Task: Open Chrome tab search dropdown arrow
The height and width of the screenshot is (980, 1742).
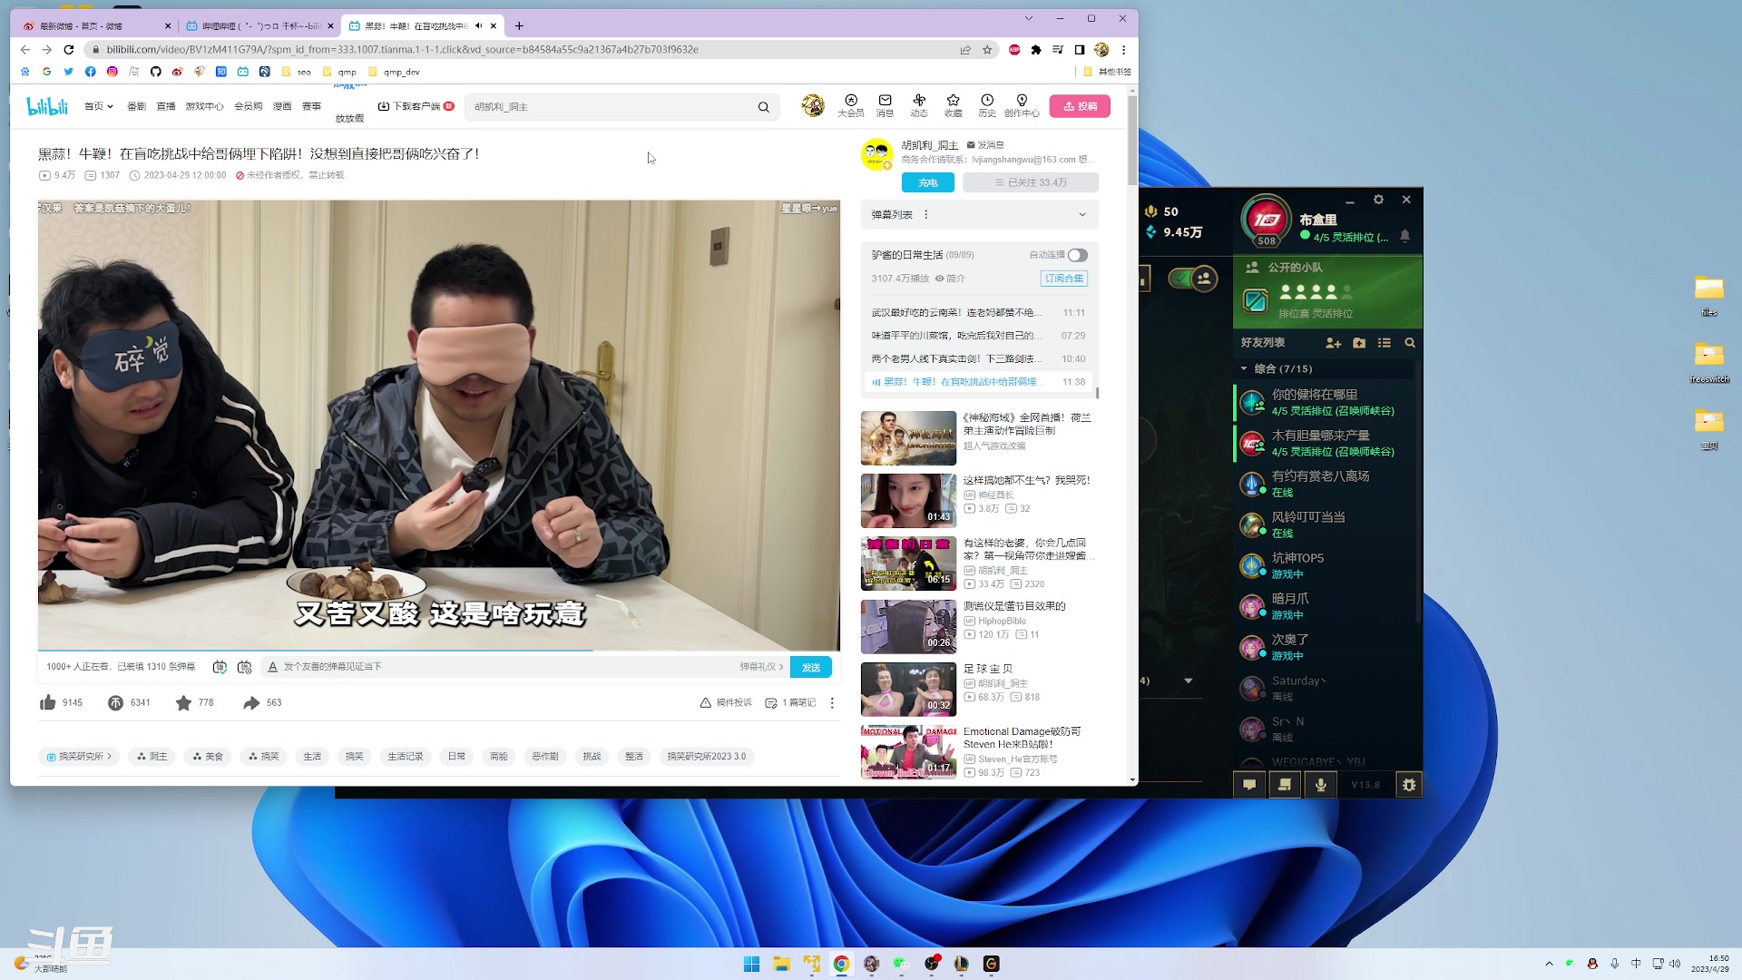Action: 1028,18
